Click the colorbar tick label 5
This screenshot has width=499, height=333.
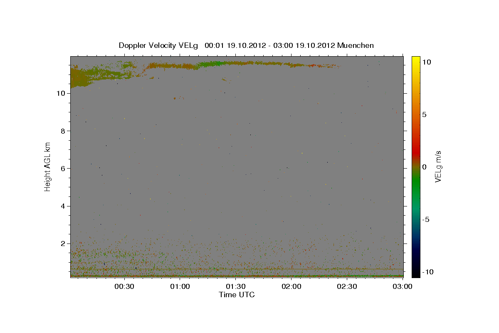point(424,114)
